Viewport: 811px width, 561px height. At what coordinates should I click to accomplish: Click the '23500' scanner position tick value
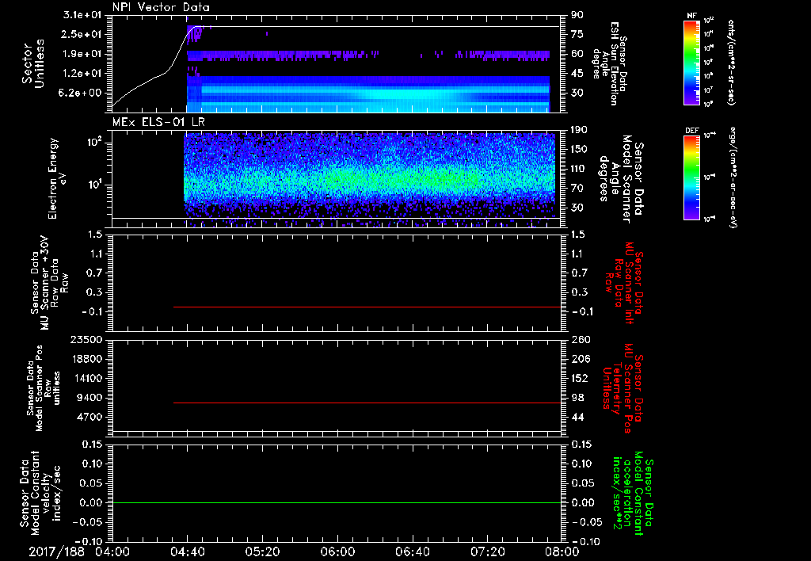point(86,339)
